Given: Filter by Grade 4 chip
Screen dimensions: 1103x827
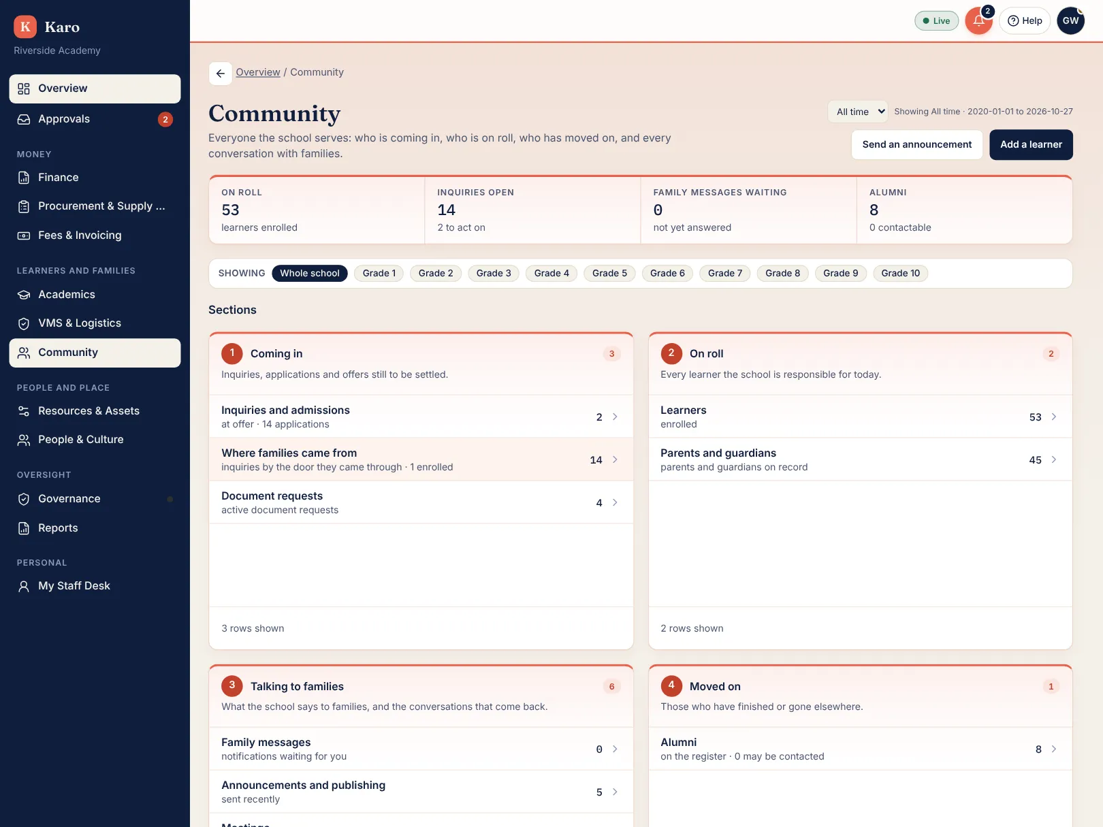Looking at the screenshot, I should tap(551, 273).
